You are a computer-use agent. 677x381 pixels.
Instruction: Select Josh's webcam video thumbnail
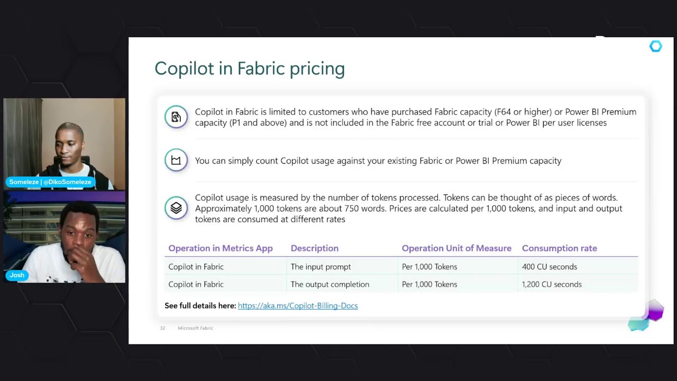click(65, 237)
